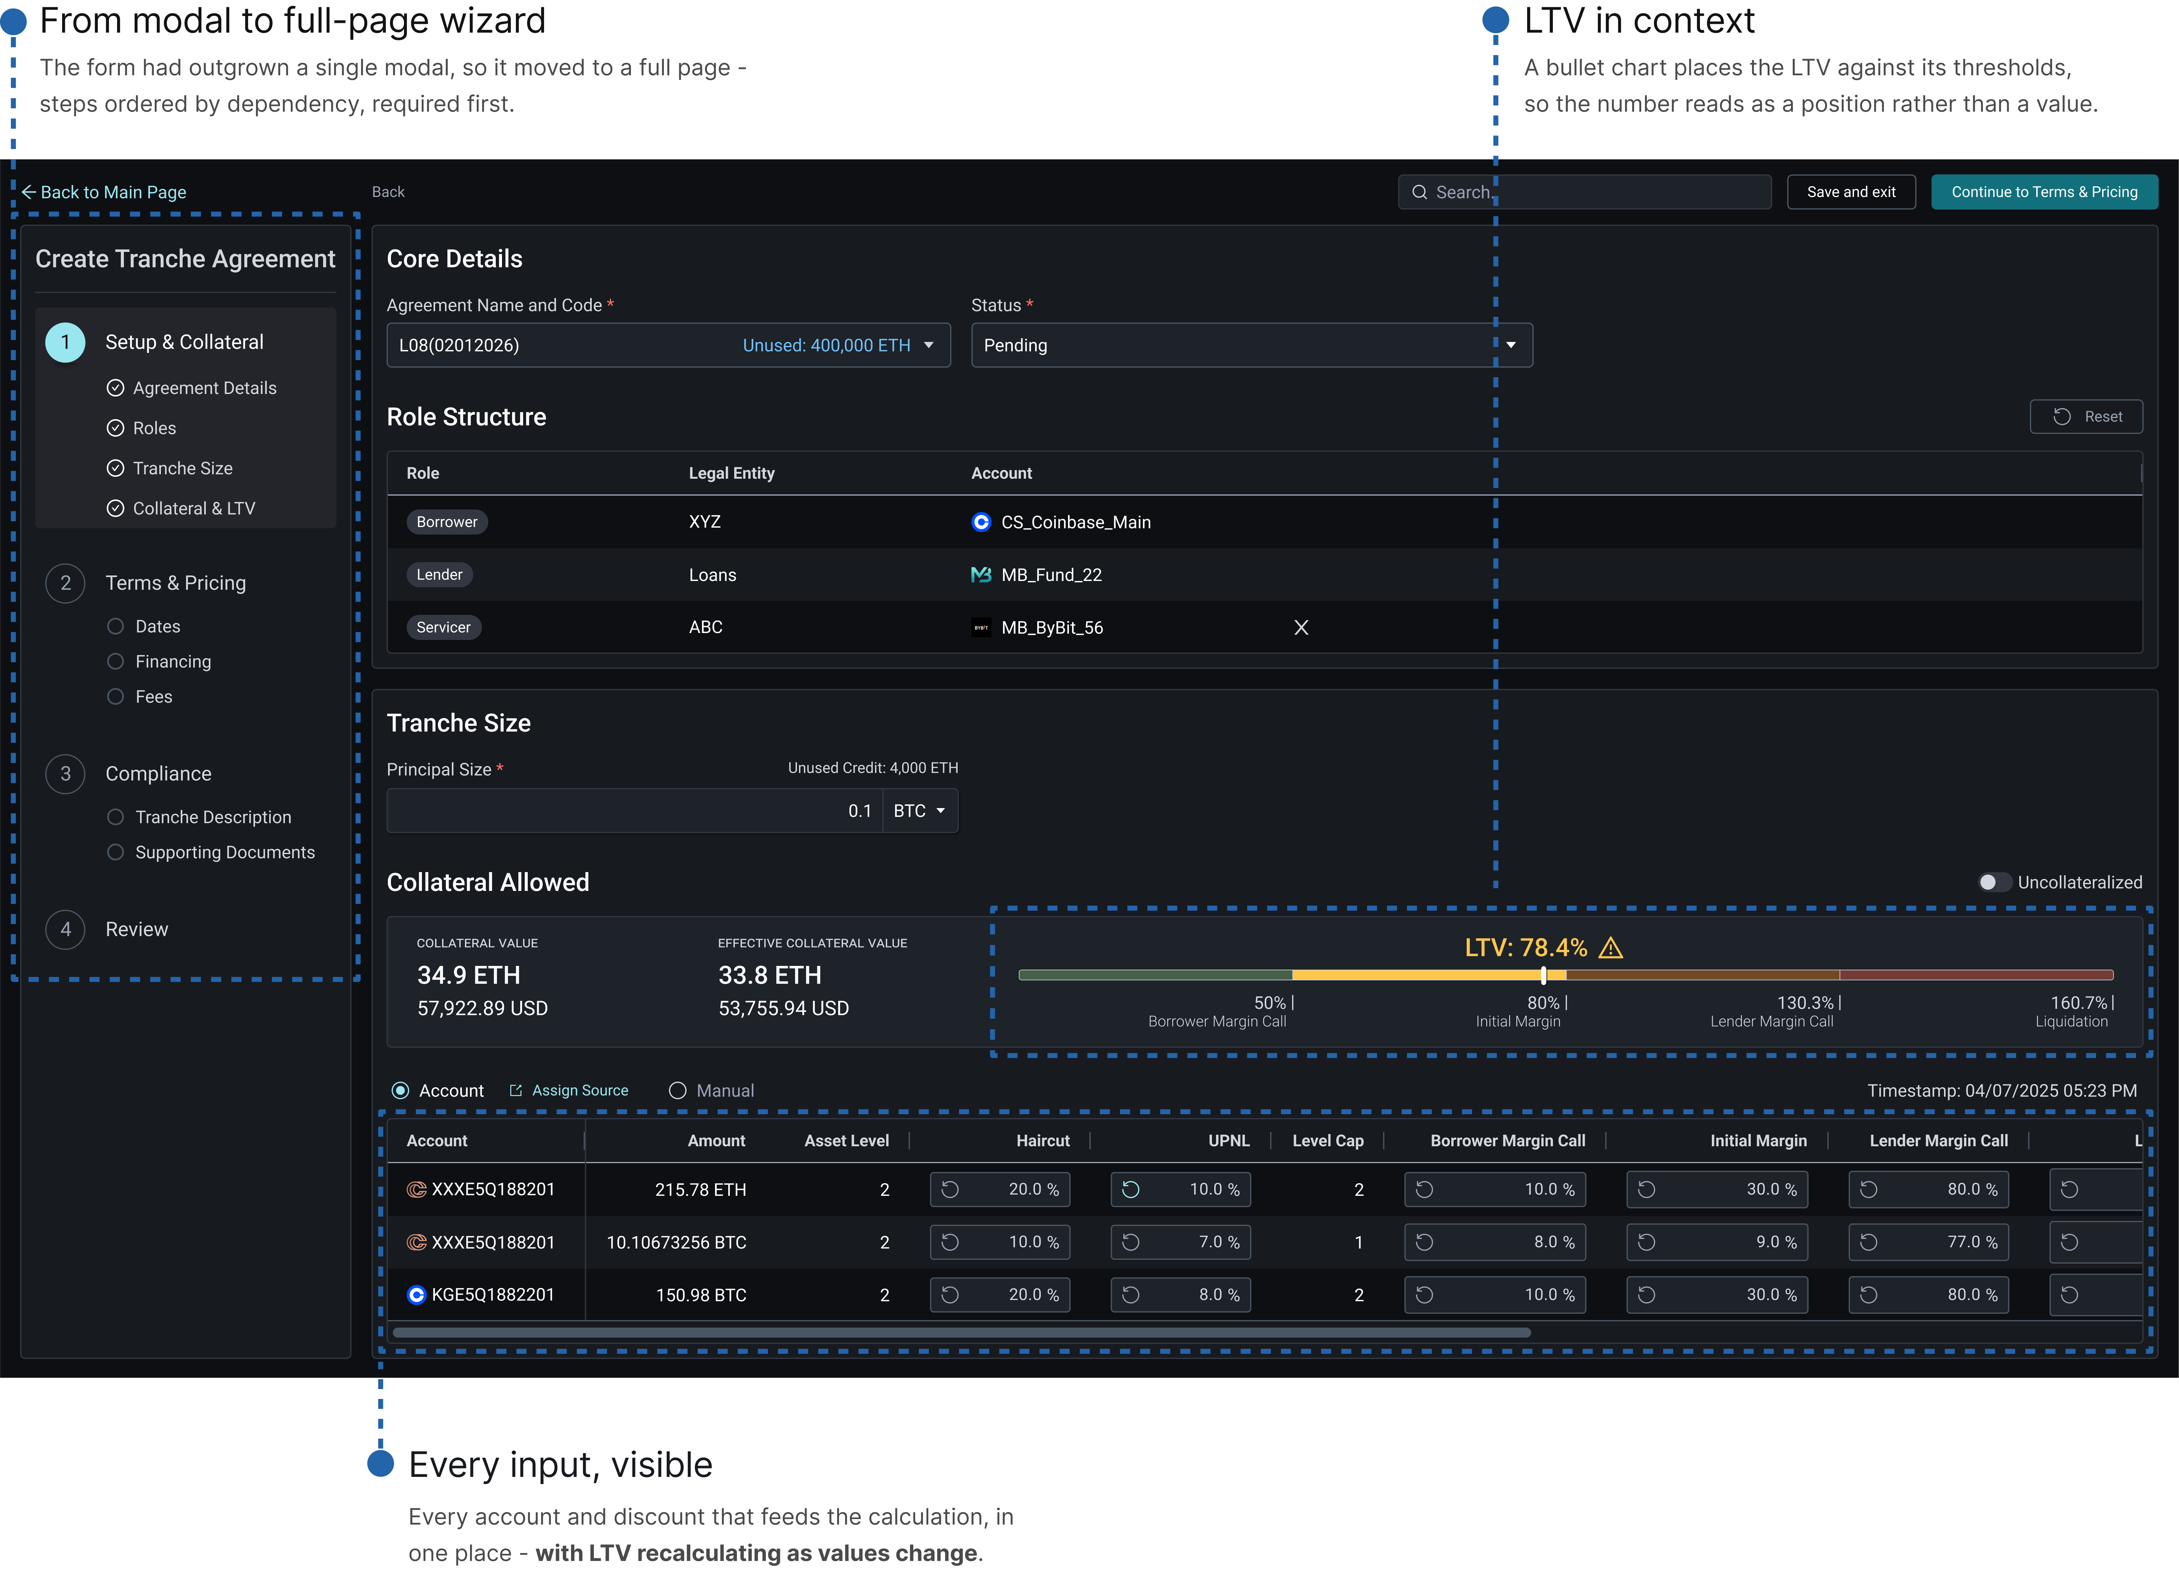Click the Reset button in Role Structure
The image size is (2179, 1571).
click(2086, 417)
